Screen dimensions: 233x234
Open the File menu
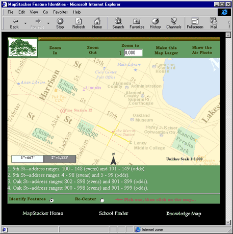tap(10, 12)
